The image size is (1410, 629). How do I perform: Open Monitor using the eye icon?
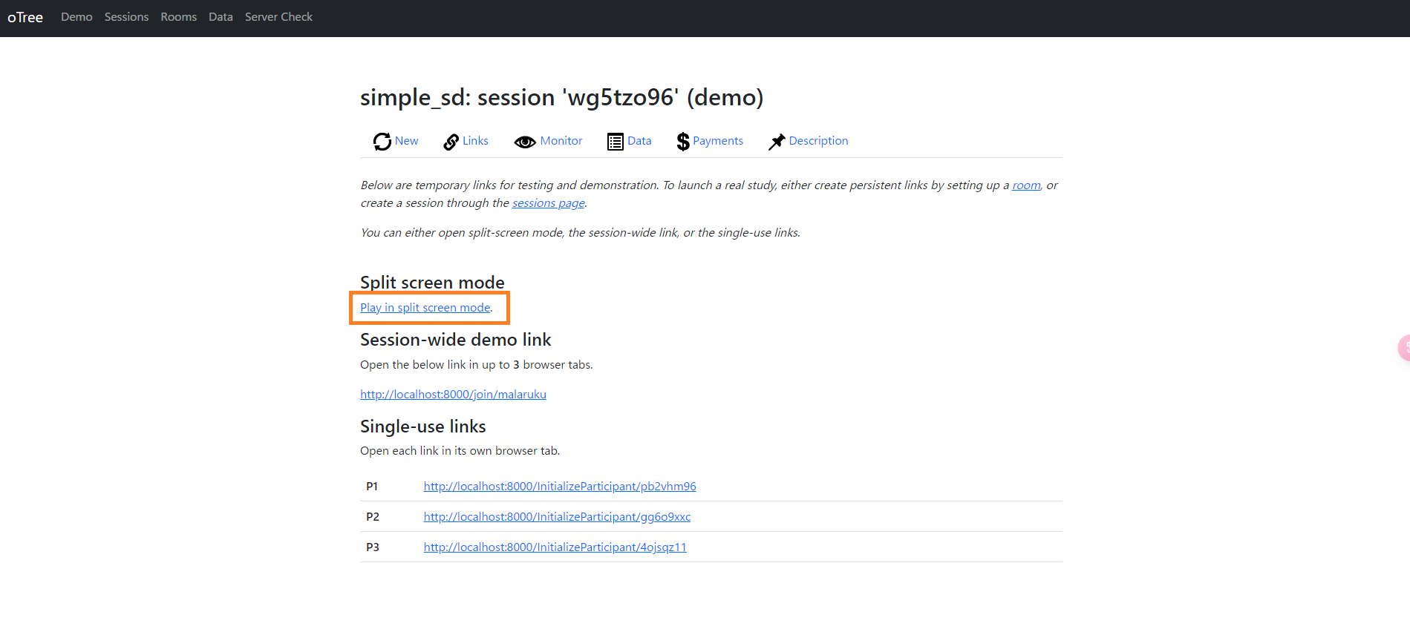[525, 141]
